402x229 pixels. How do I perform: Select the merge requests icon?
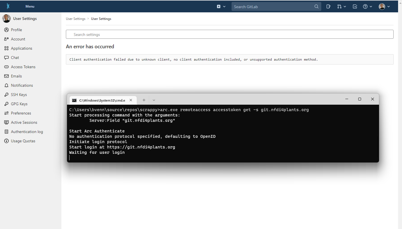point(340,6)
